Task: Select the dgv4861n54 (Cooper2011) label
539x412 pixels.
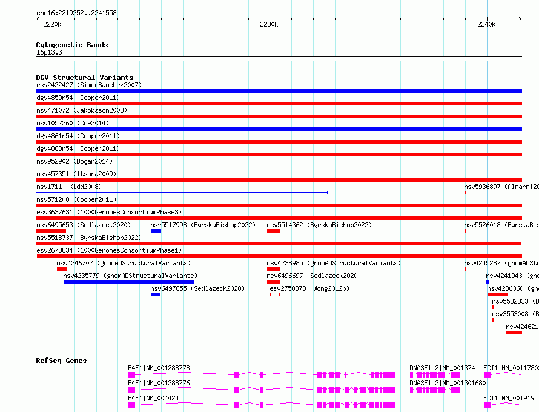Action: (x=78, y=136)
